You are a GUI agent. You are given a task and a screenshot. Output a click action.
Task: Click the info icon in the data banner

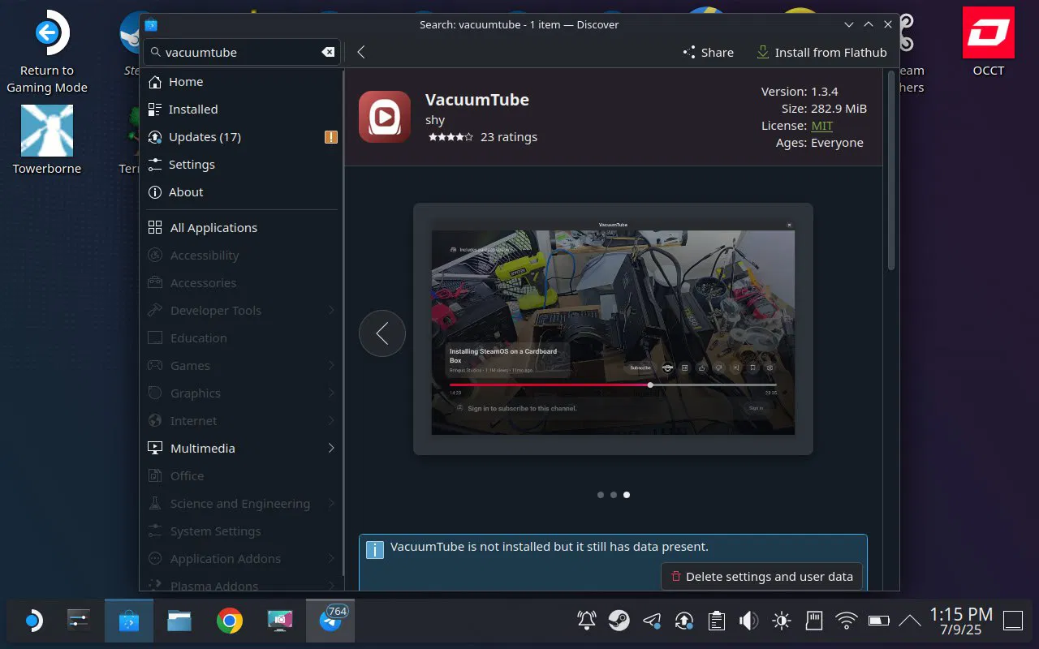pyautogui.click(x=375, y=549)
